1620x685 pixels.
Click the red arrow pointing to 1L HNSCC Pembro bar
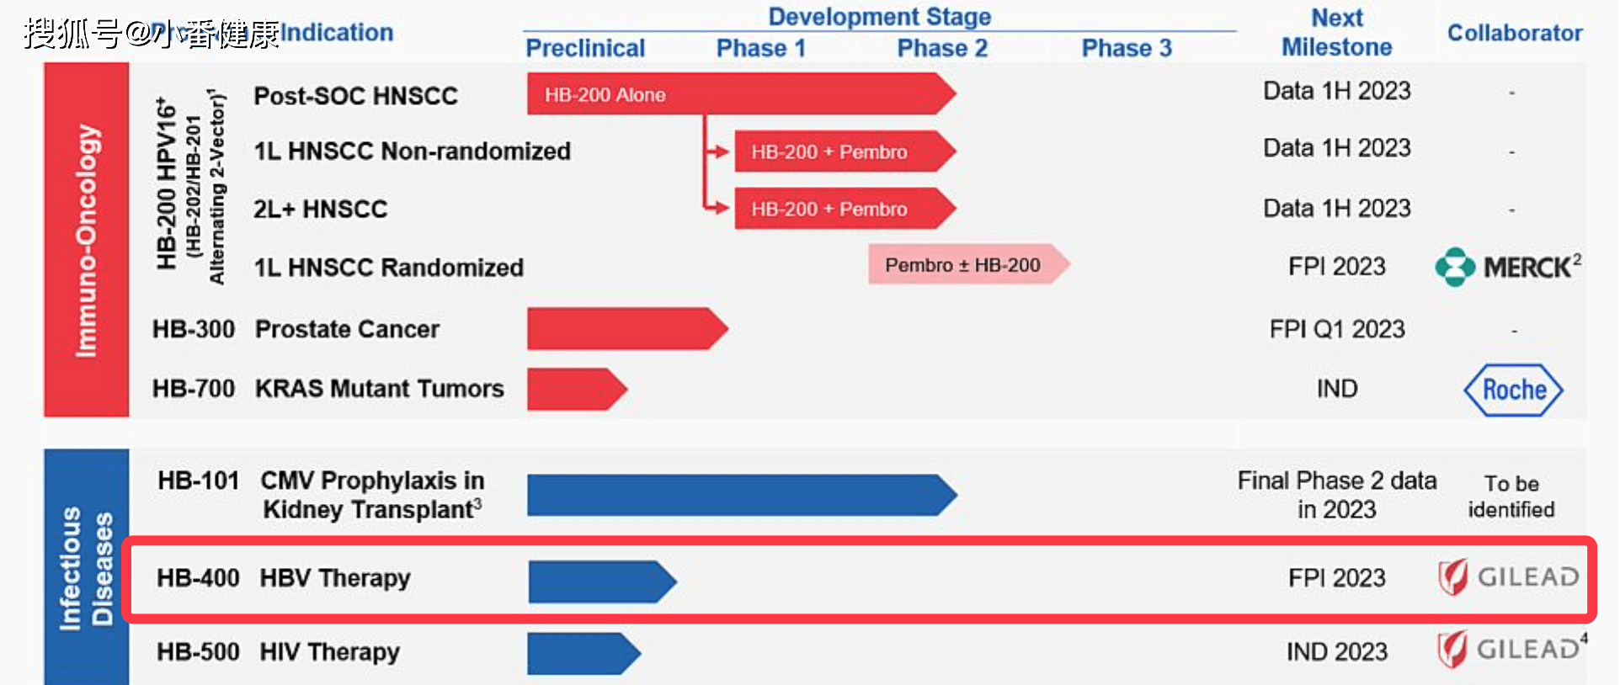(x=717, y=152)
